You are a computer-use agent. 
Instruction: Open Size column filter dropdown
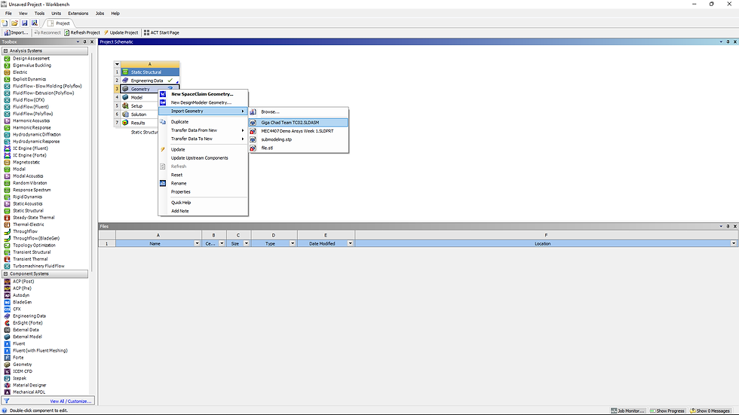246,244
